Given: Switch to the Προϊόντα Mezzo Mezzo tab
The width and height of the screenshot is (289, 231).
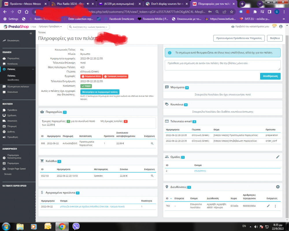Looking at the screenshot, I should pyautogui.click(x=25, y=4).
